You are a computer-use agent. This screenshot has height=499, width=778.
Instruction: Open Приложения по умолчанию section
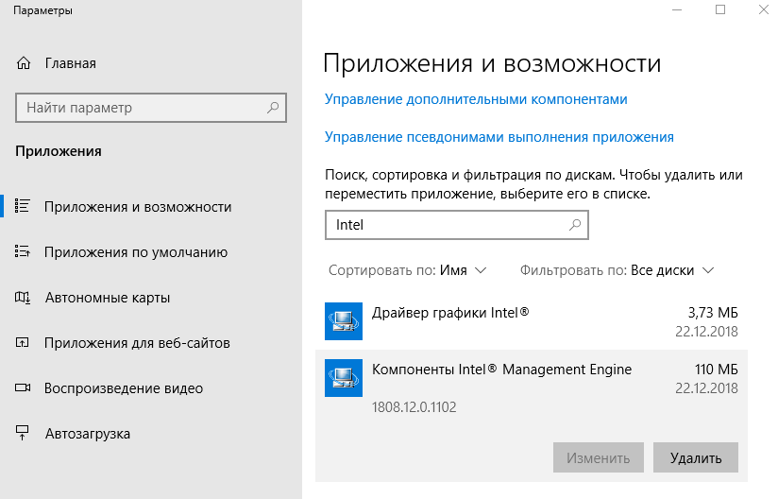136,252
